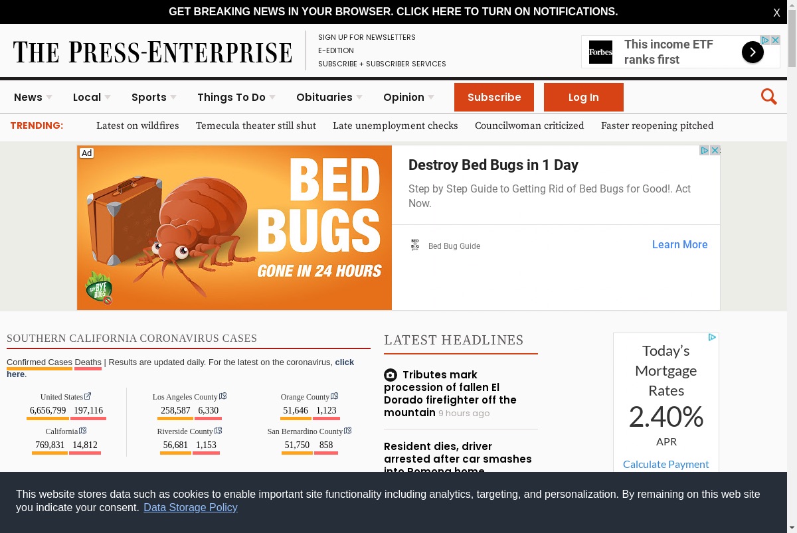Click the Log In button
Screen dimensions: 797x533
(x=584, y=97)
